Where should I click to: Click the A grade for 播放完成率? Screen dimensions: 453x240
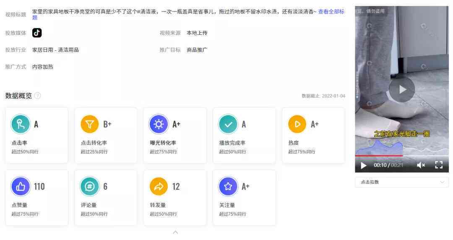(x=244, y=124)
